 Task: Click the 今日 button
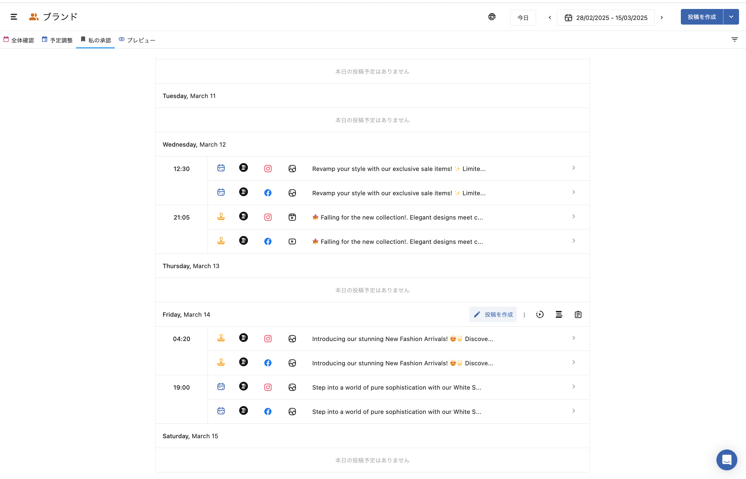[523, 18]
